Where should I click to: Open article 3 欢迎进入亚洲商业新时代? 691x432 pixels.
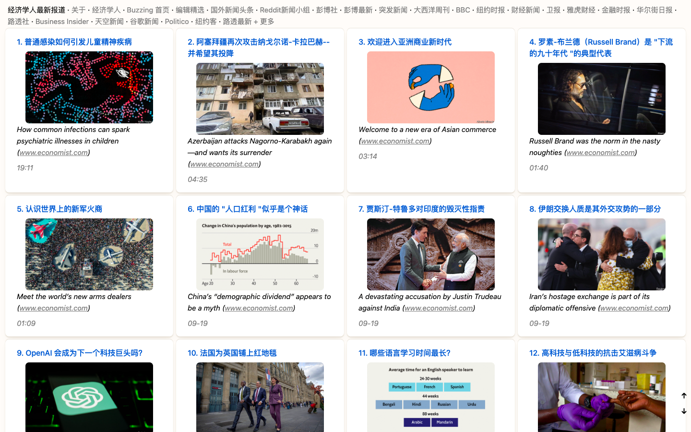tap(405, 42)
